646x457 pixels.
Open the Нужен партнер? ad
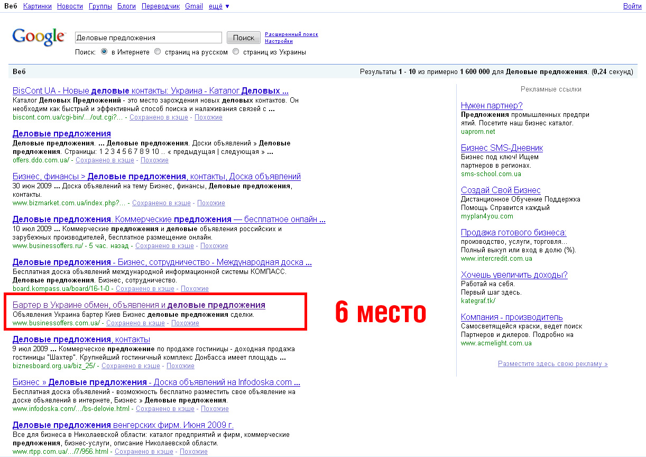click(x=492, y=105)
